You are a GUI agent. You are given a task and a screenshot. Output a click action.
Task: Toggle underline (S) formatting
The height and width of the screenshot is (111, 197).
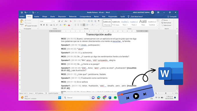[x=47, y=25]
